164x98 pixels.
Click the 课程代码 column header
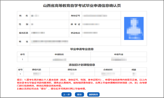pos(37,70)
